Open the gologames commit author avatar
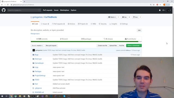174x98 pixels. [34, 50]
